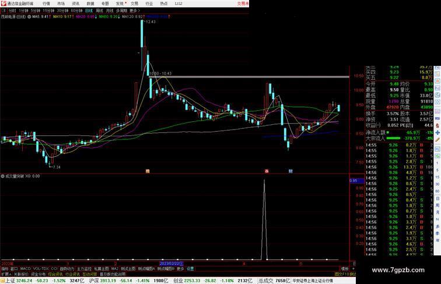Click the 日 period button in right toolbar
Image resolution: width=441 pixels, height=284 pixels.
437,198
